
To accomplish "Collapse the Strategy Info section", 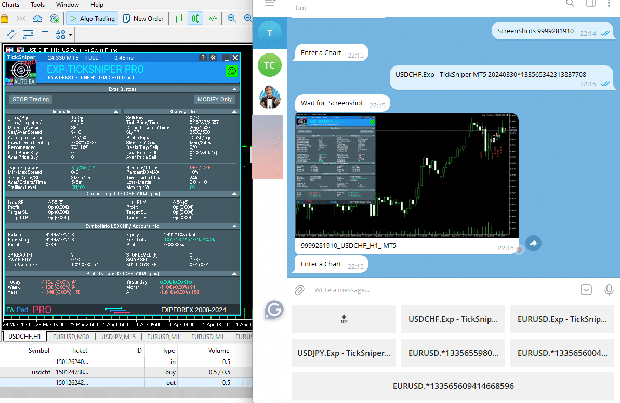I will point(234,111).
